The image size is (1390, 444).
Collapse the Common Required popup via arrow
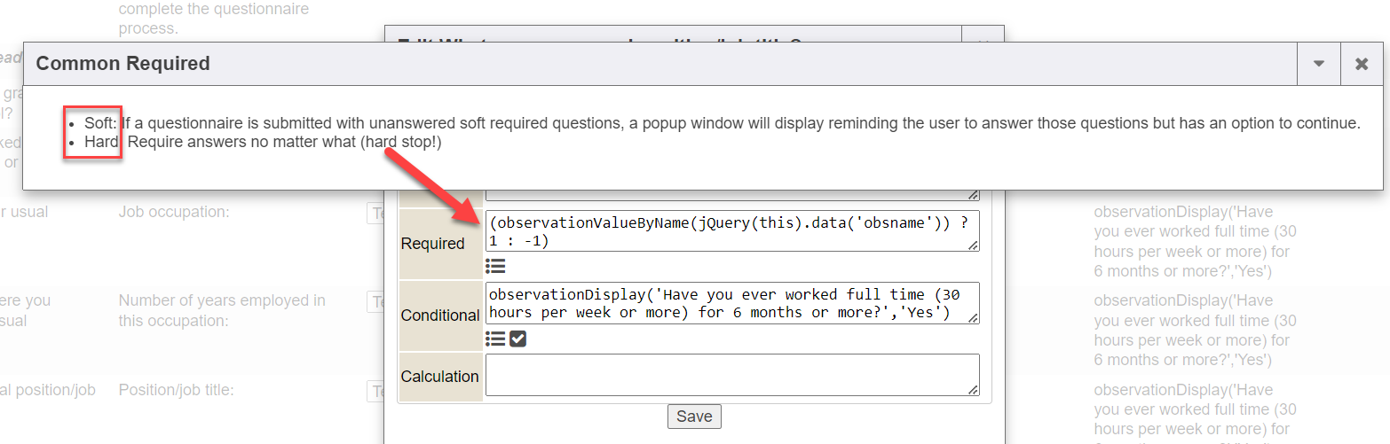click(1318, 64)
